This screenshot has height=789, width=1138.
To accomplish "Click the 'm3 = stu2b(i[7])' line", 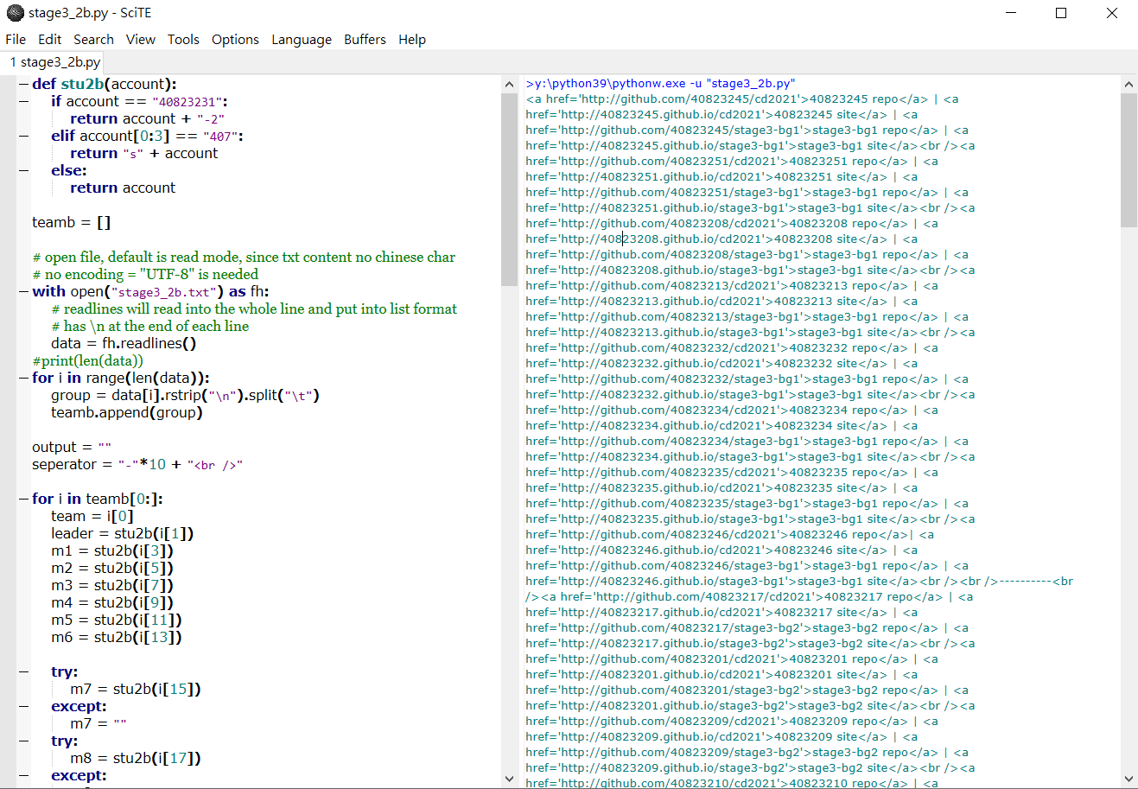I will [112, 585].
